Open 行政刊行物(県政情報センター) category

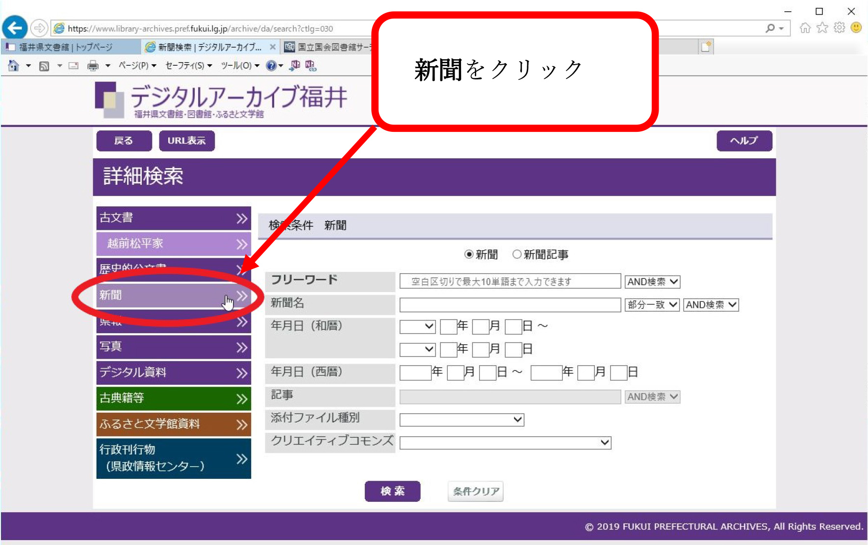[x=174, y=459]
